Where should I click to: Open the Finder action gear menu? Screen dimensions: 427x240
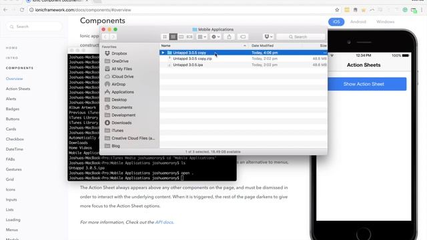coord(216,37)
